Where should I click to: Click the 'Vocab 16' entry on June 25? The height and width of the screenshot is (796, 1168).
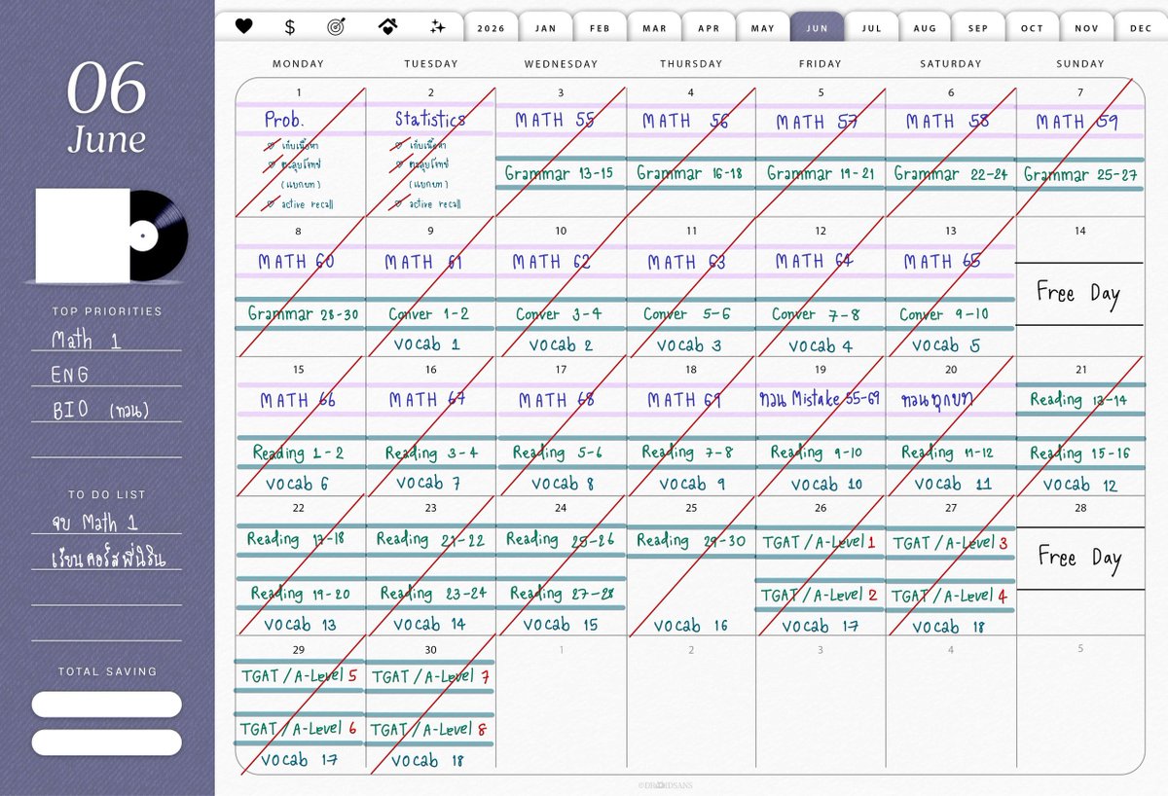click(690, 626)
